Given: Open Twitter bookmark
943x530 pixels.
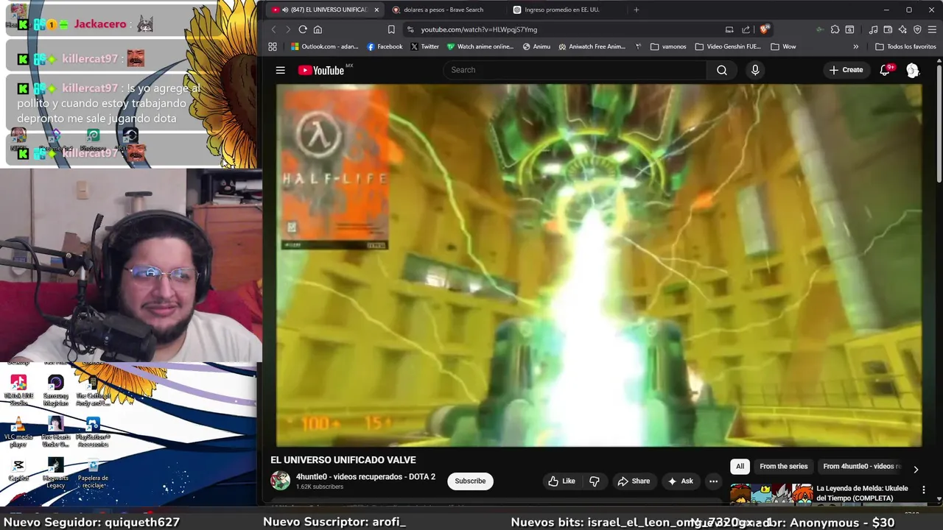Looking at the screenshot, I should point(424,46).
